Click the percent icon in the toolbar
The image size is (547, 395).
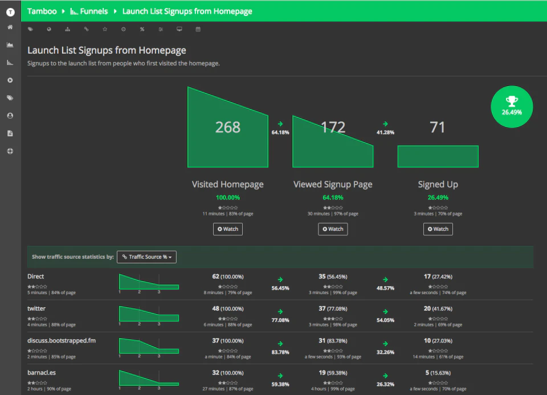[x=142, y=29]
